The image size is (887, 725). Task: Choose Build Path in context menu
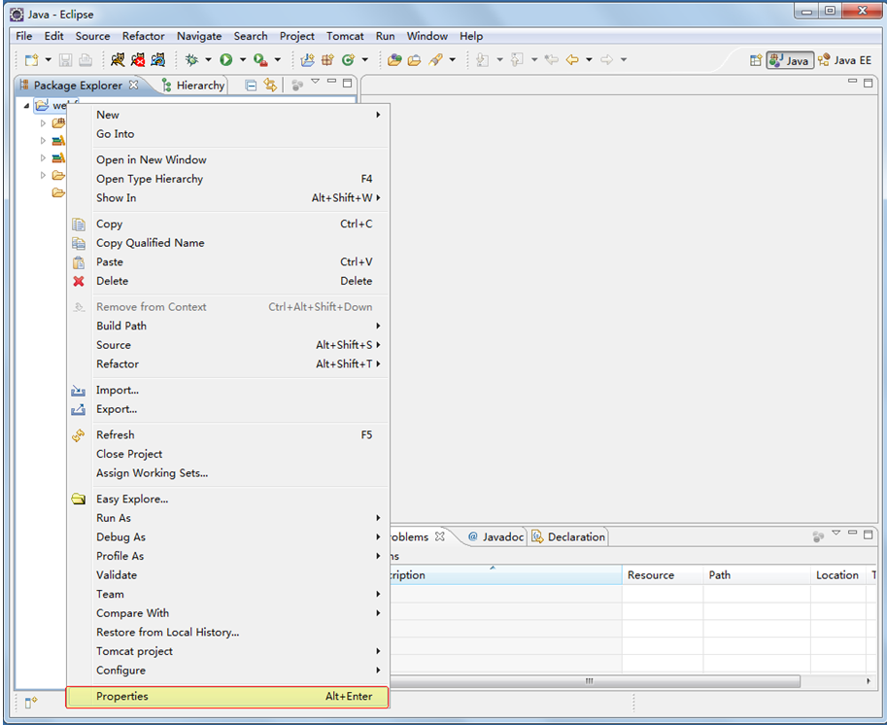(227, 326)
